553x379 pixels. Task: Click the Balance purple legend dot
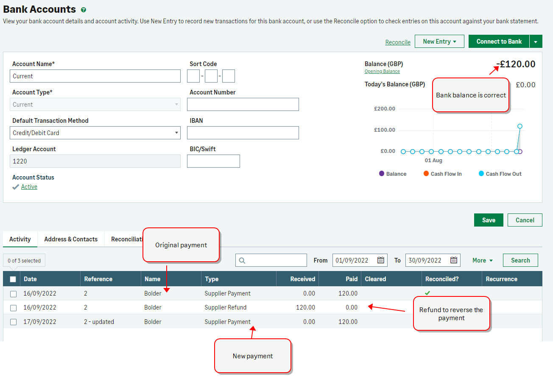(x=382, y=174)
